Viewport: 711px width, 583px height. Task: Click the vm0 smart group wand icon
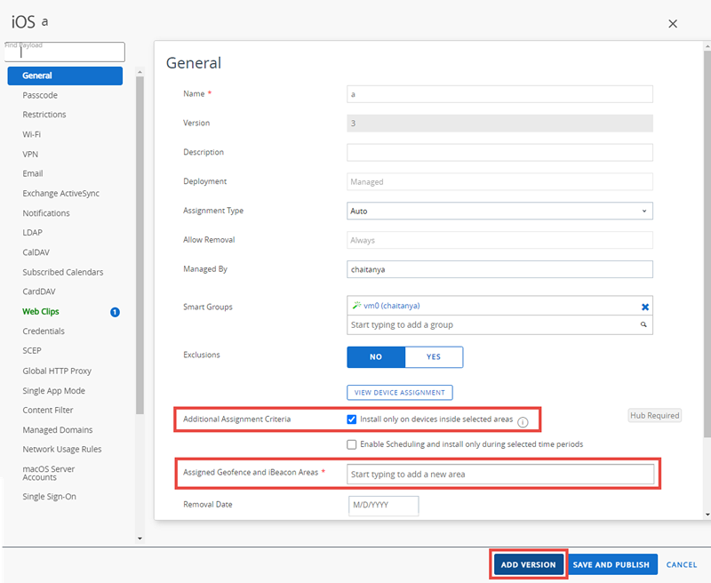pyautogui.click(x=357, y=306)
